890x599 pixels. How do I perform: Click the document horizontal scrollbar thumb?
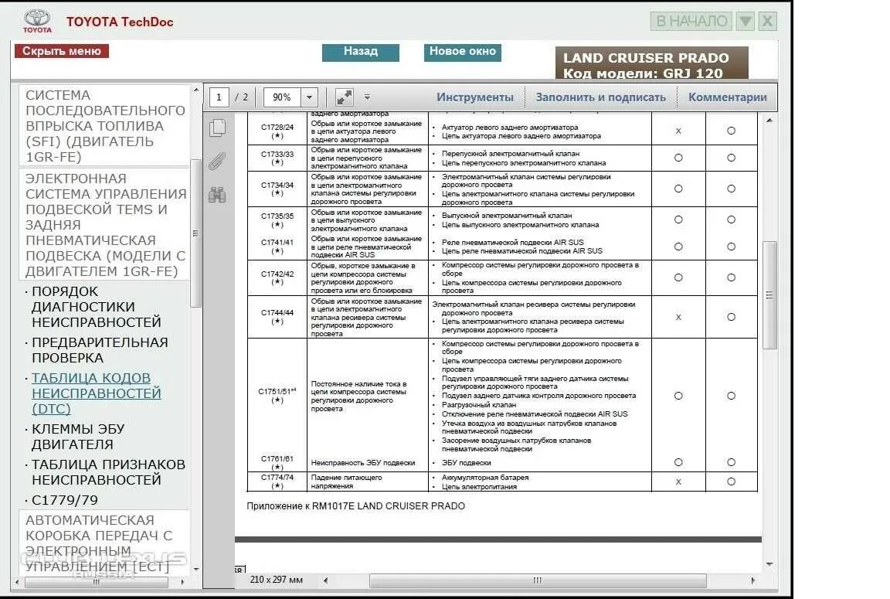pyautogui.click(x=538, y=580)
